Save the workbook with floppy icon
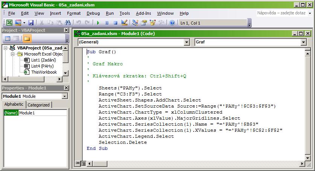This screenshot has width=315, height=171. click(x=31, y=23)
